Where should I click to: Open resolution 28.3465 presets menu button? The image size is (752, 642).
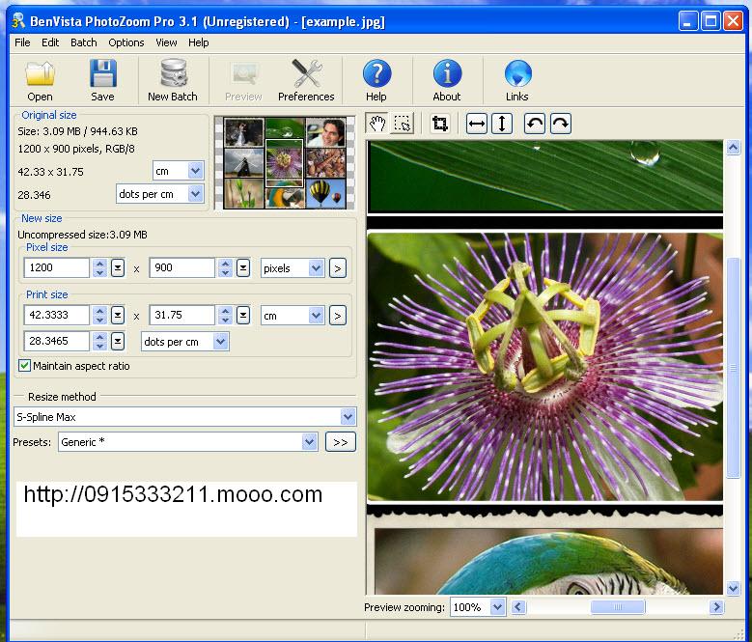(x=118, y=341)
